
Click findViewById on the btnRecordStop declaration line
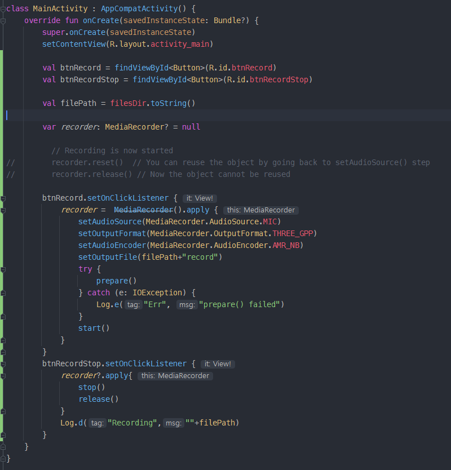(160, 79)
